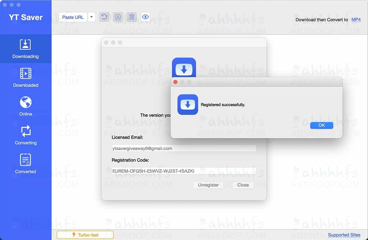368x240 pixels.
Task: Close the Registered successfully dialog with red button
Action: pos(175,82)
